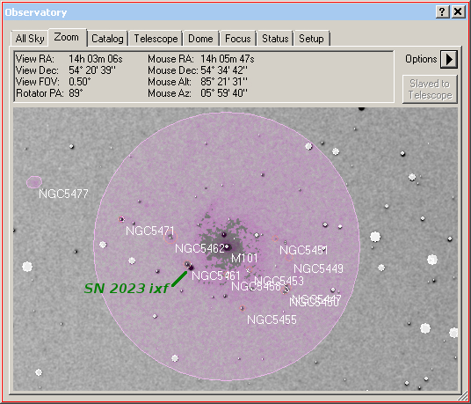
Task: Open the Telescope tab
Action: 156,39
